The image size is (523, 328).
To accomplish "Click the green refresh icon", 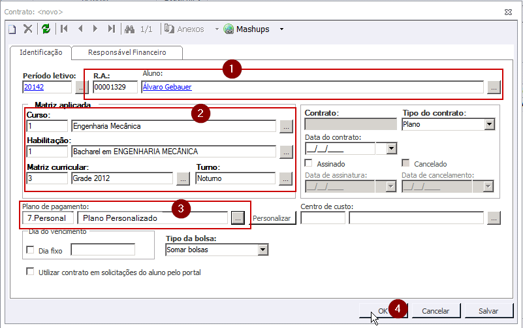I will tap(46, 29).
